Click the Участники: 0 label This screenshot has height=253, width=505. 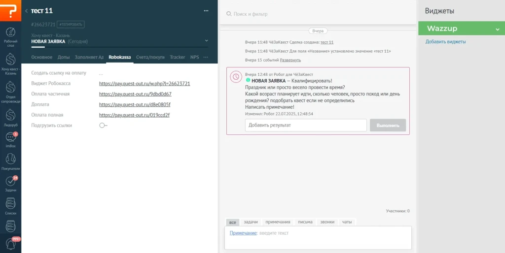point(398,211)
